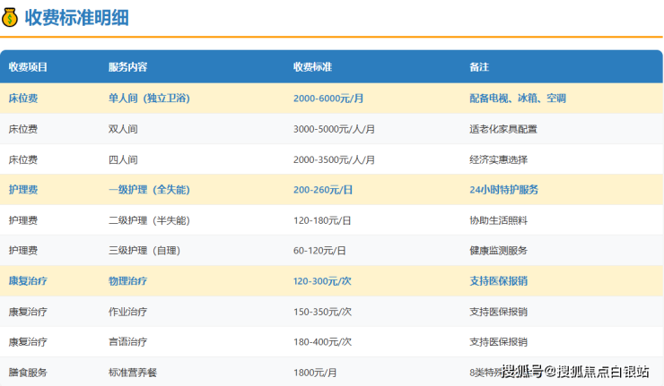Select 护理费 in the 三级护理 row
This screenshot has width=664, height=386.
click(23, 251)
